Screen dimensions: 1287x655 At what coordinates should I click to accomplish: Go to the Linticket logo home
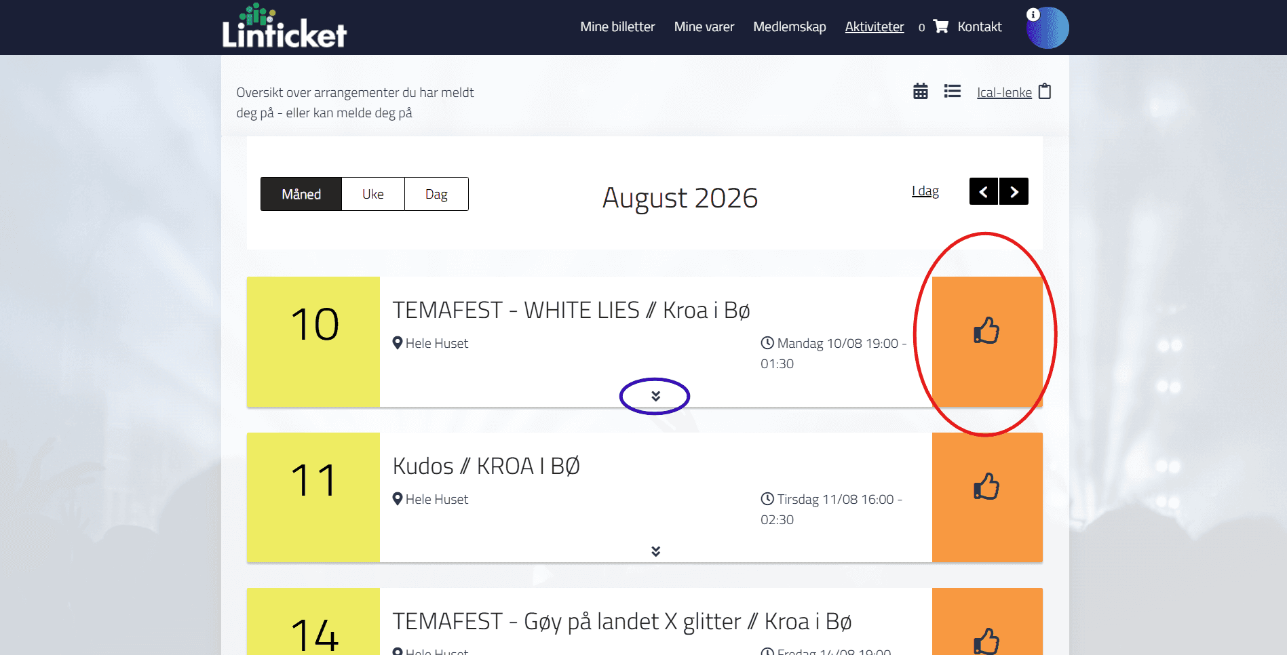284,26
